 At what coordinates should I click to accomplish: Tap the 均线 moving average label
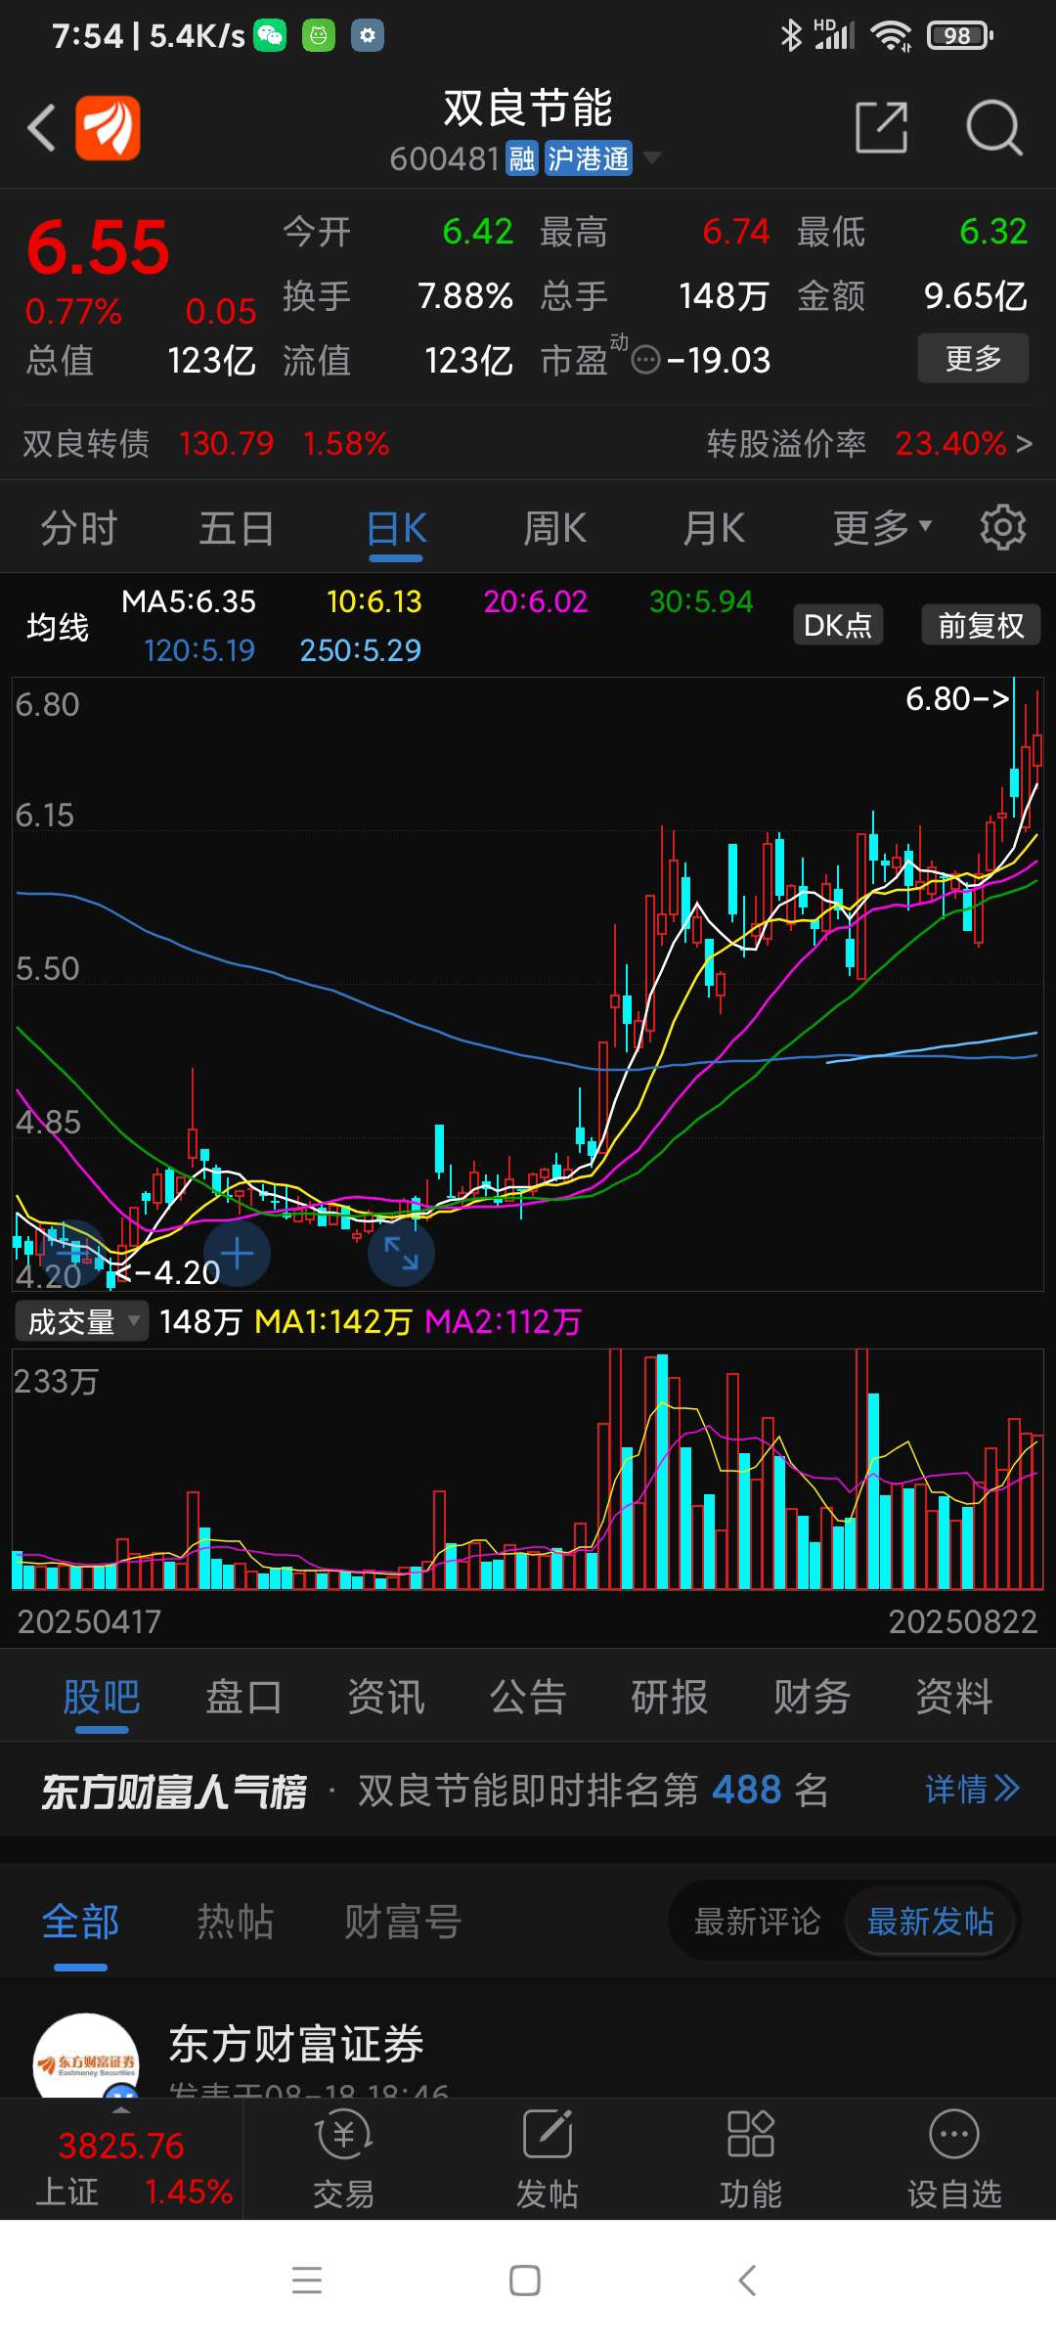coord(58,627)
